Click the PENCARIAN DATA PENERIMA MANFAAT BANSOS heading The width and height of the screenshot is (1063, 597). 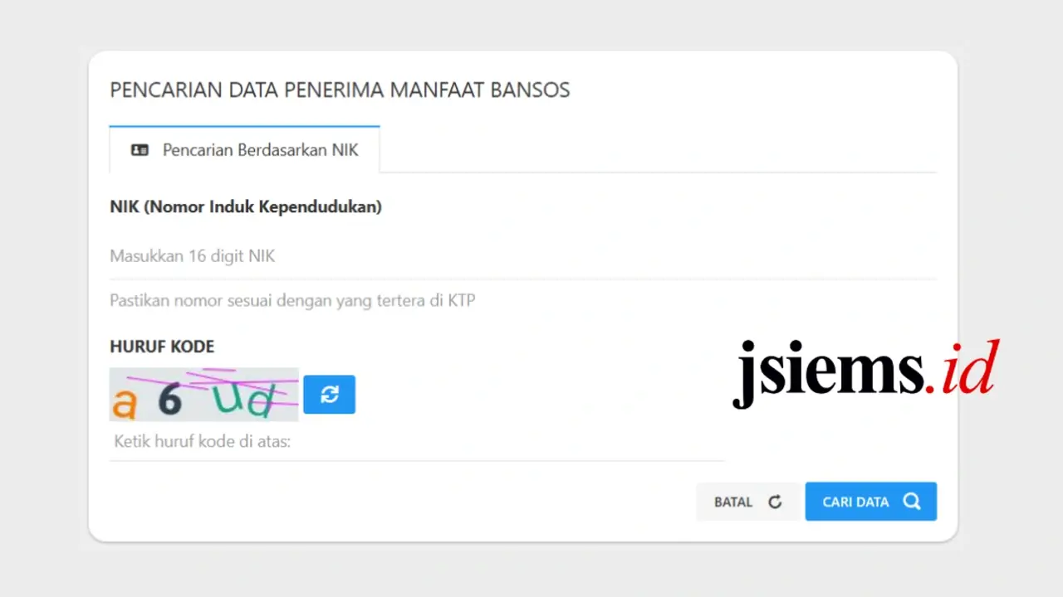point(340,90)
